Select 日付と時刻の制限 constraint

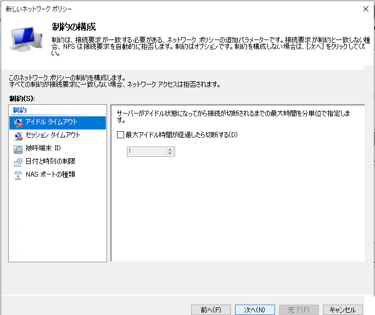tap(58, 161)
